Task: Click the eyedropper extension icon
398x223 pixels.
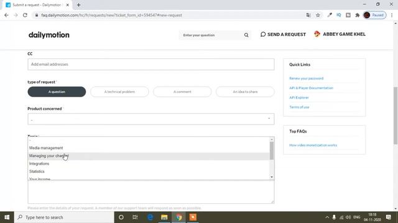Action: point(330,15)
